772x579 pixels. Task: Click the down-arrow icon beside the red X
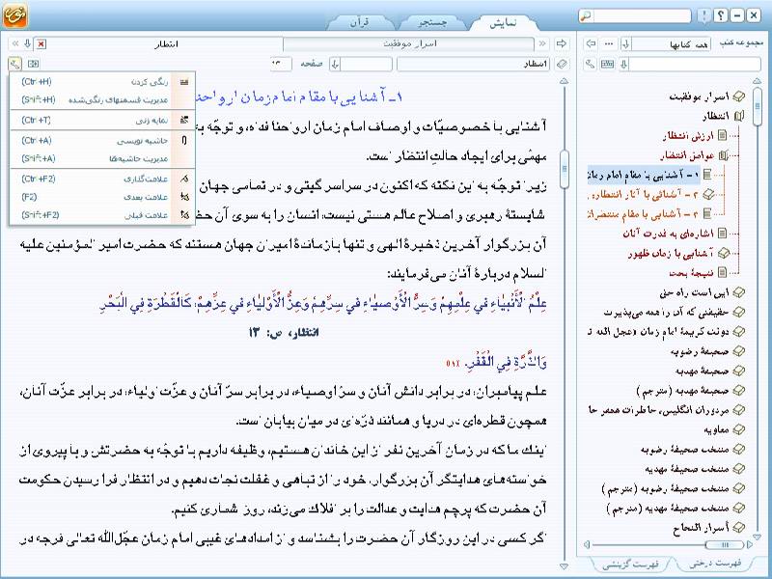tap(28, 43)
